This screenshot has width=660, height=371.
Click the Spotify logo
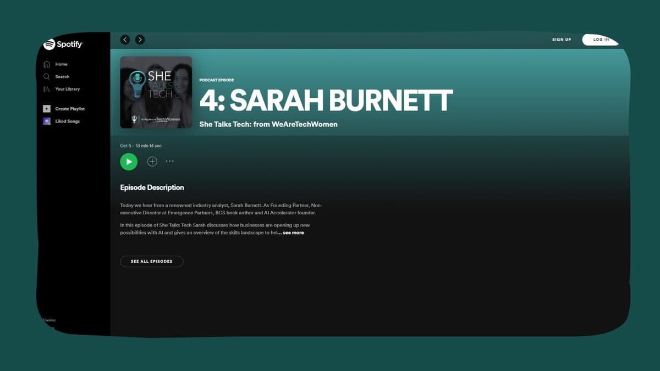[63, 45]
